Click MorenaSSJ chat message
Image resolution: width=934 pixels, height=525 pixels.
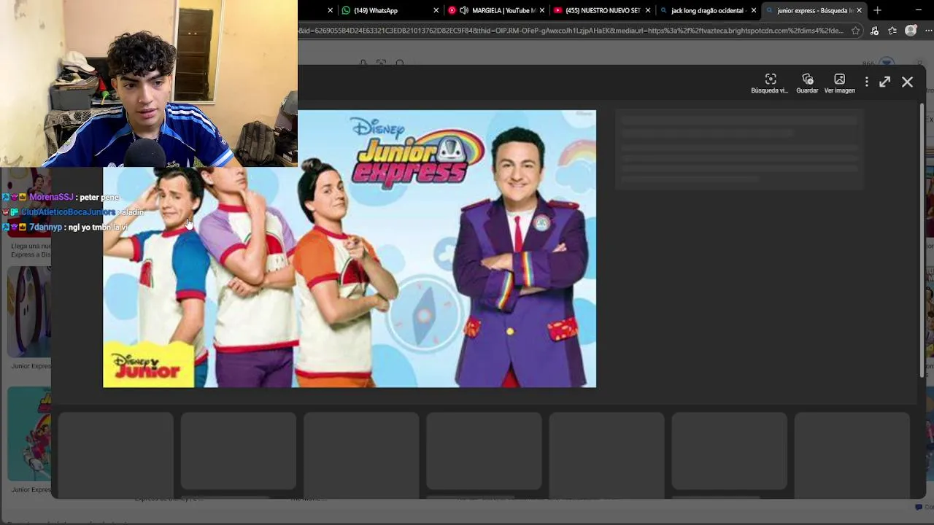(61, 197)
